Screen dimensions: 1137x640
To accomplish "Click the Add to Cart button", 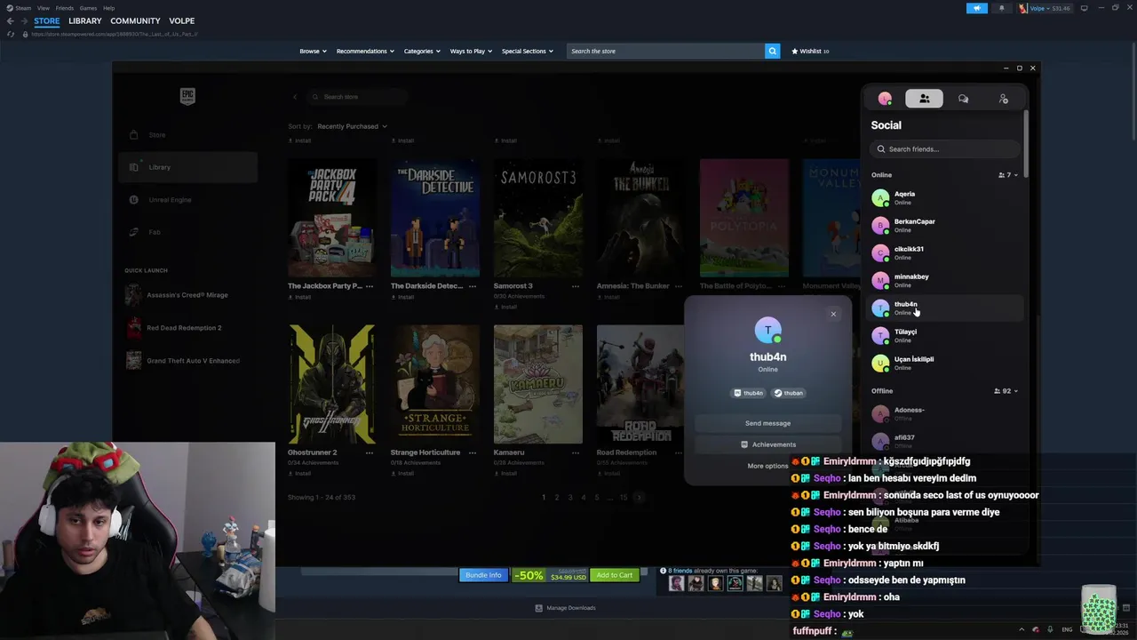I will pyautogui.click(x=614, y=575).
